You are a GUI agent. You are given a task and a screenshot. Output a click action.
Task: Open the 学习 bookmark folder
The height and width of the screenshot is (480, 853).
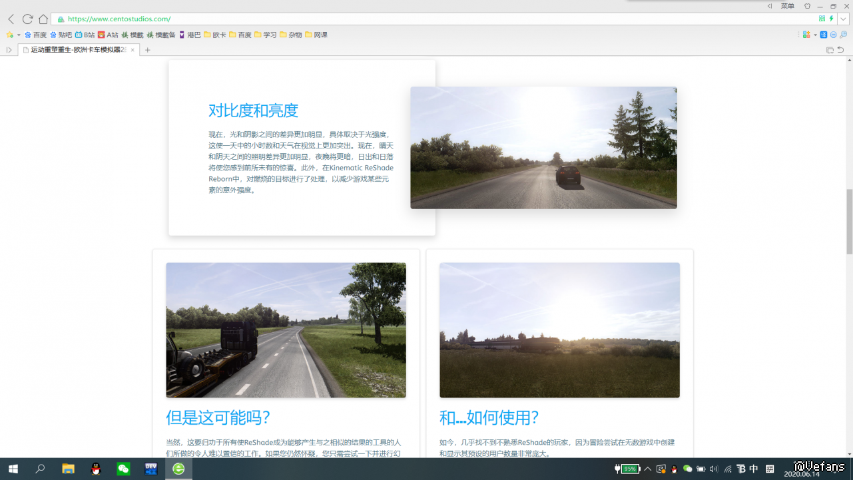pos(266,35)
